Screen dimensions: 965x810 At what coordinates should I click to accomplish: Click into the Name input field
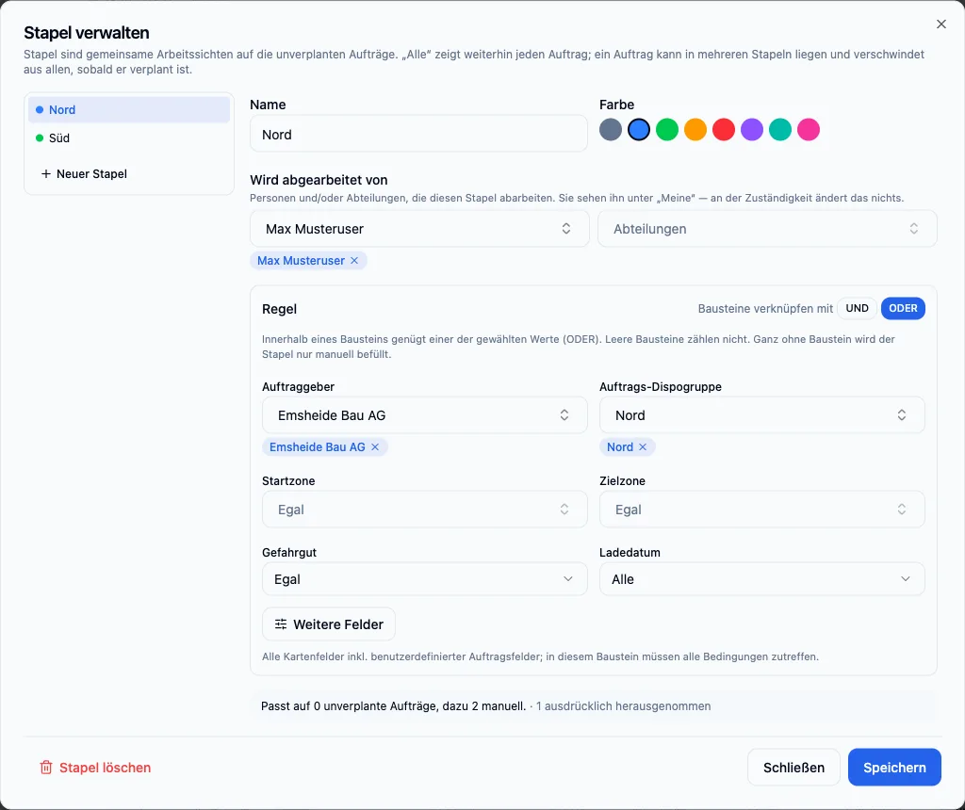(418, 134)
